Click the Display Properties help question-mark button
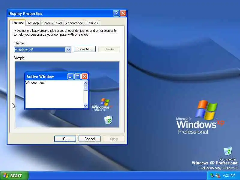This screenshot has height=180, width=240. tap(116, 13)
